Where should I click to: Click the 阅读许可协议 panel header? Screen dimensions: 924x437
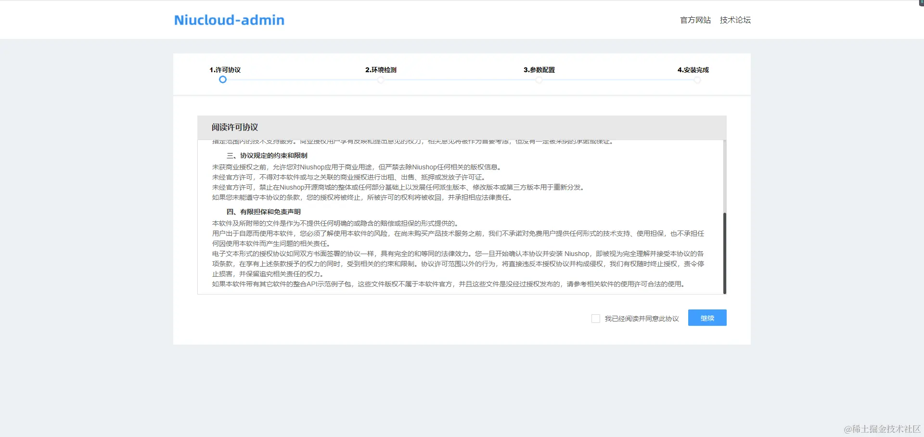[235, 127]
